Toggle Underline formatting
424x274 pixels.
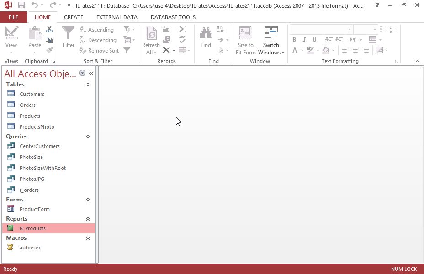coord(314,40)
